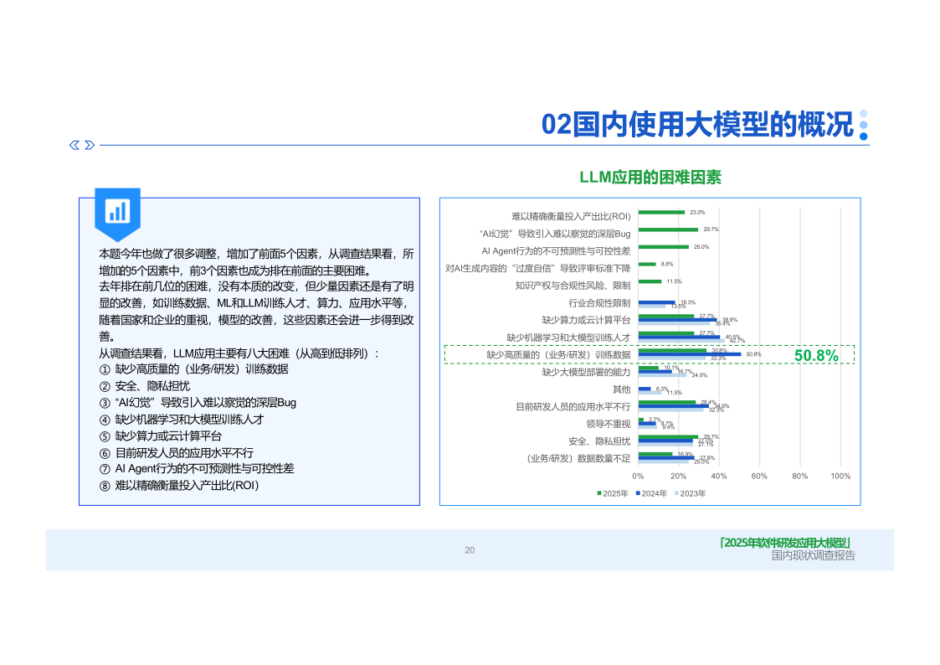Select chart label 行业合规性限制
The image size is (940, 665).
click(599, 303)
